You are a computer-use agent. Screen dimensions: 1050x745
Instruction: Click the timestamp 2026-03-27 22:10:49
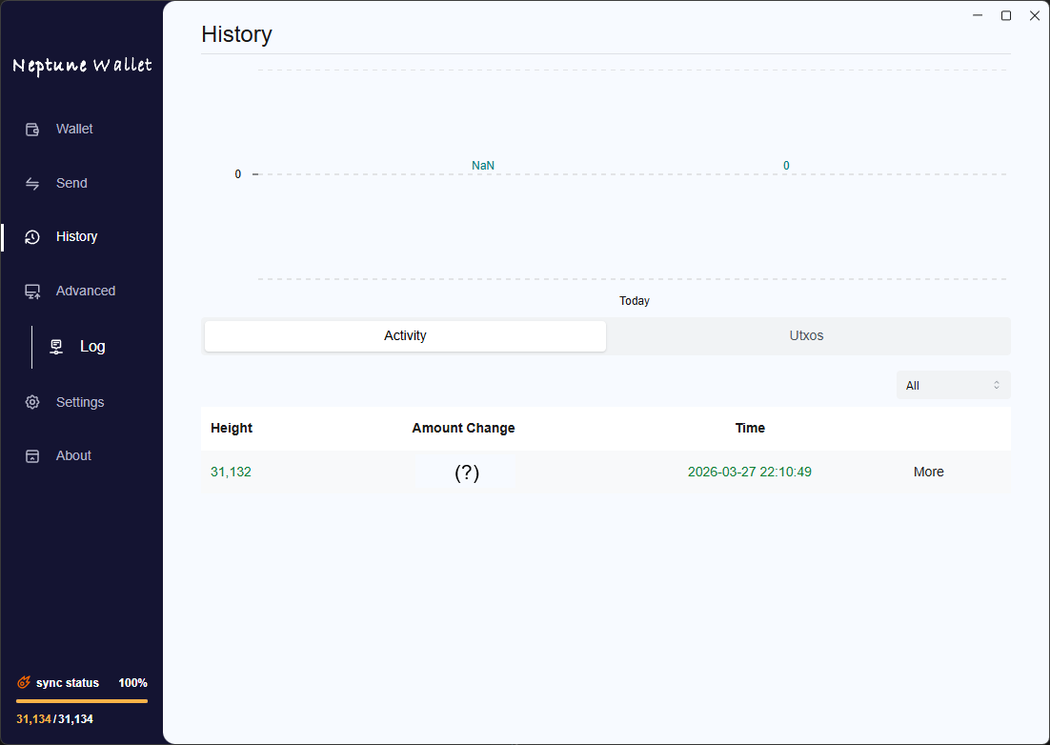(750, 472)
